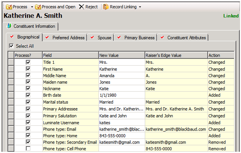The width and height of the screenshot is (241, 153).
Task: Switch to the Primary Business tab
Action: 139,38
